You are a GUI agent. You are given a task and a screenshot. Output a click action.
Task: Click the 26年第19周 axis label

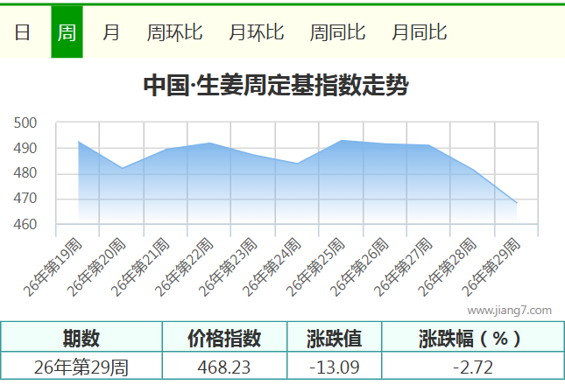pyautogui.click(x=53, y=267)
